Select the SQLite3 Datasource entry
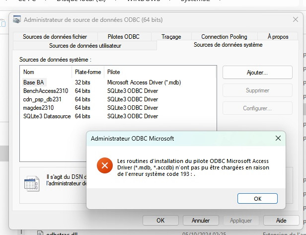 118,116
